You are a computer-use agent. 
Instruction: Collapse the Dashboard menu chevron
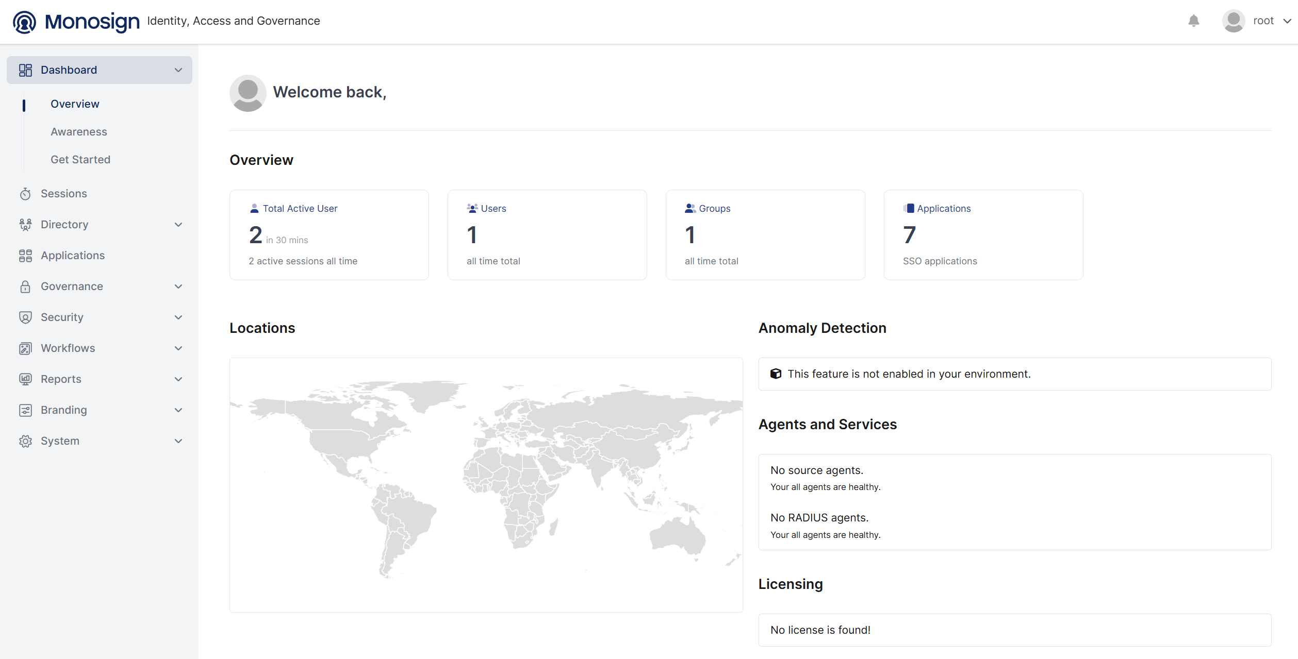click(178, 70)
